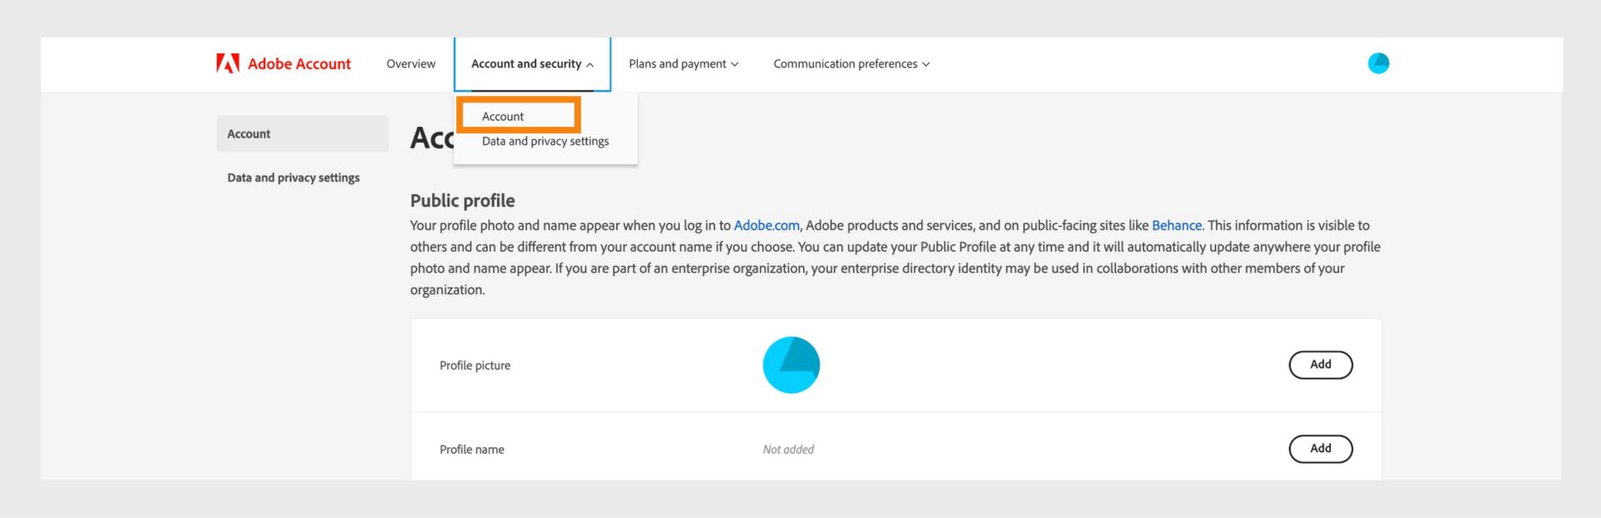Click Add next to Profile name
1601x518 pixels.
coord(1321,449)
